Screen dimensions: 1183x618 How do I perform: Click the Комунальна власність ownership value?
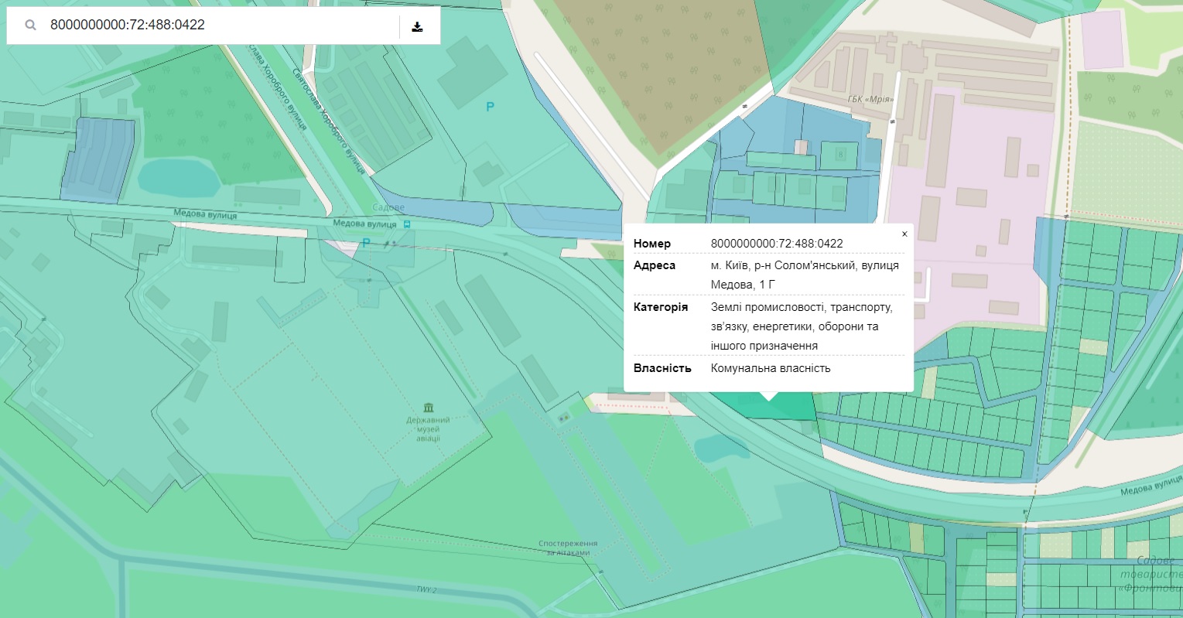click(x=770, y=368)
